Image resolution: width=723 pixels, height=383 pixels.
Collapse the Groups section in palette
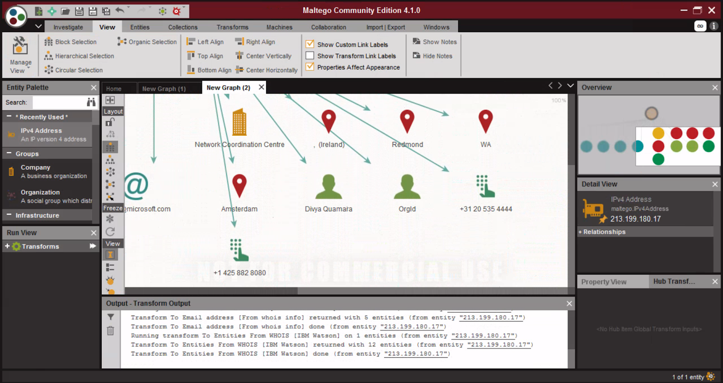(x=9, y=153)
